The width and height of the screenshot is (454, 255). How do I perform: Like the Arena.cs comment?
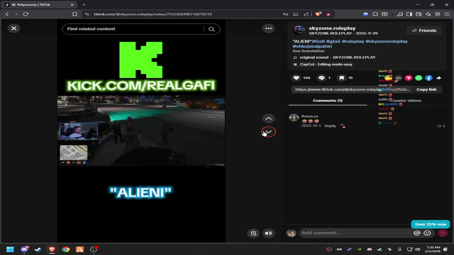pos(439,126)
